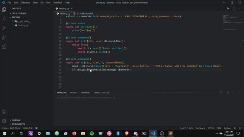
Task: Open Brave browser from taskbar
Action: [127, 134]
